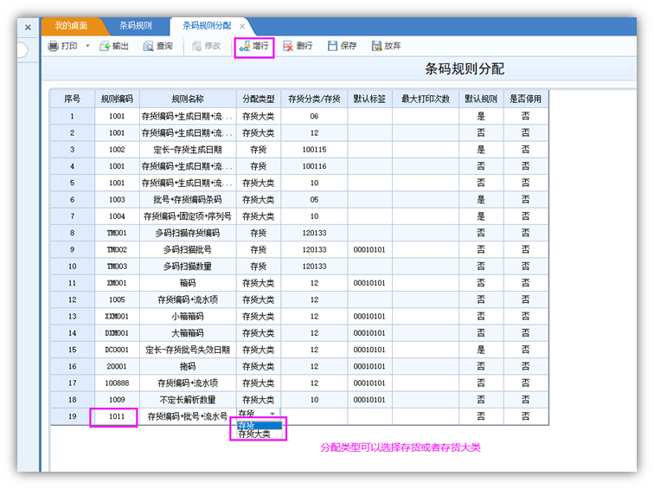The height and width of the screenshot is (489, 654).
Task: Click rule name 小箱箱码
Action: (188, 316)
